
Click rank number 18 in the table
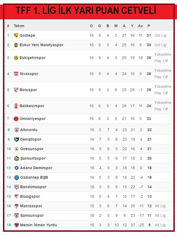click(9, 225)
